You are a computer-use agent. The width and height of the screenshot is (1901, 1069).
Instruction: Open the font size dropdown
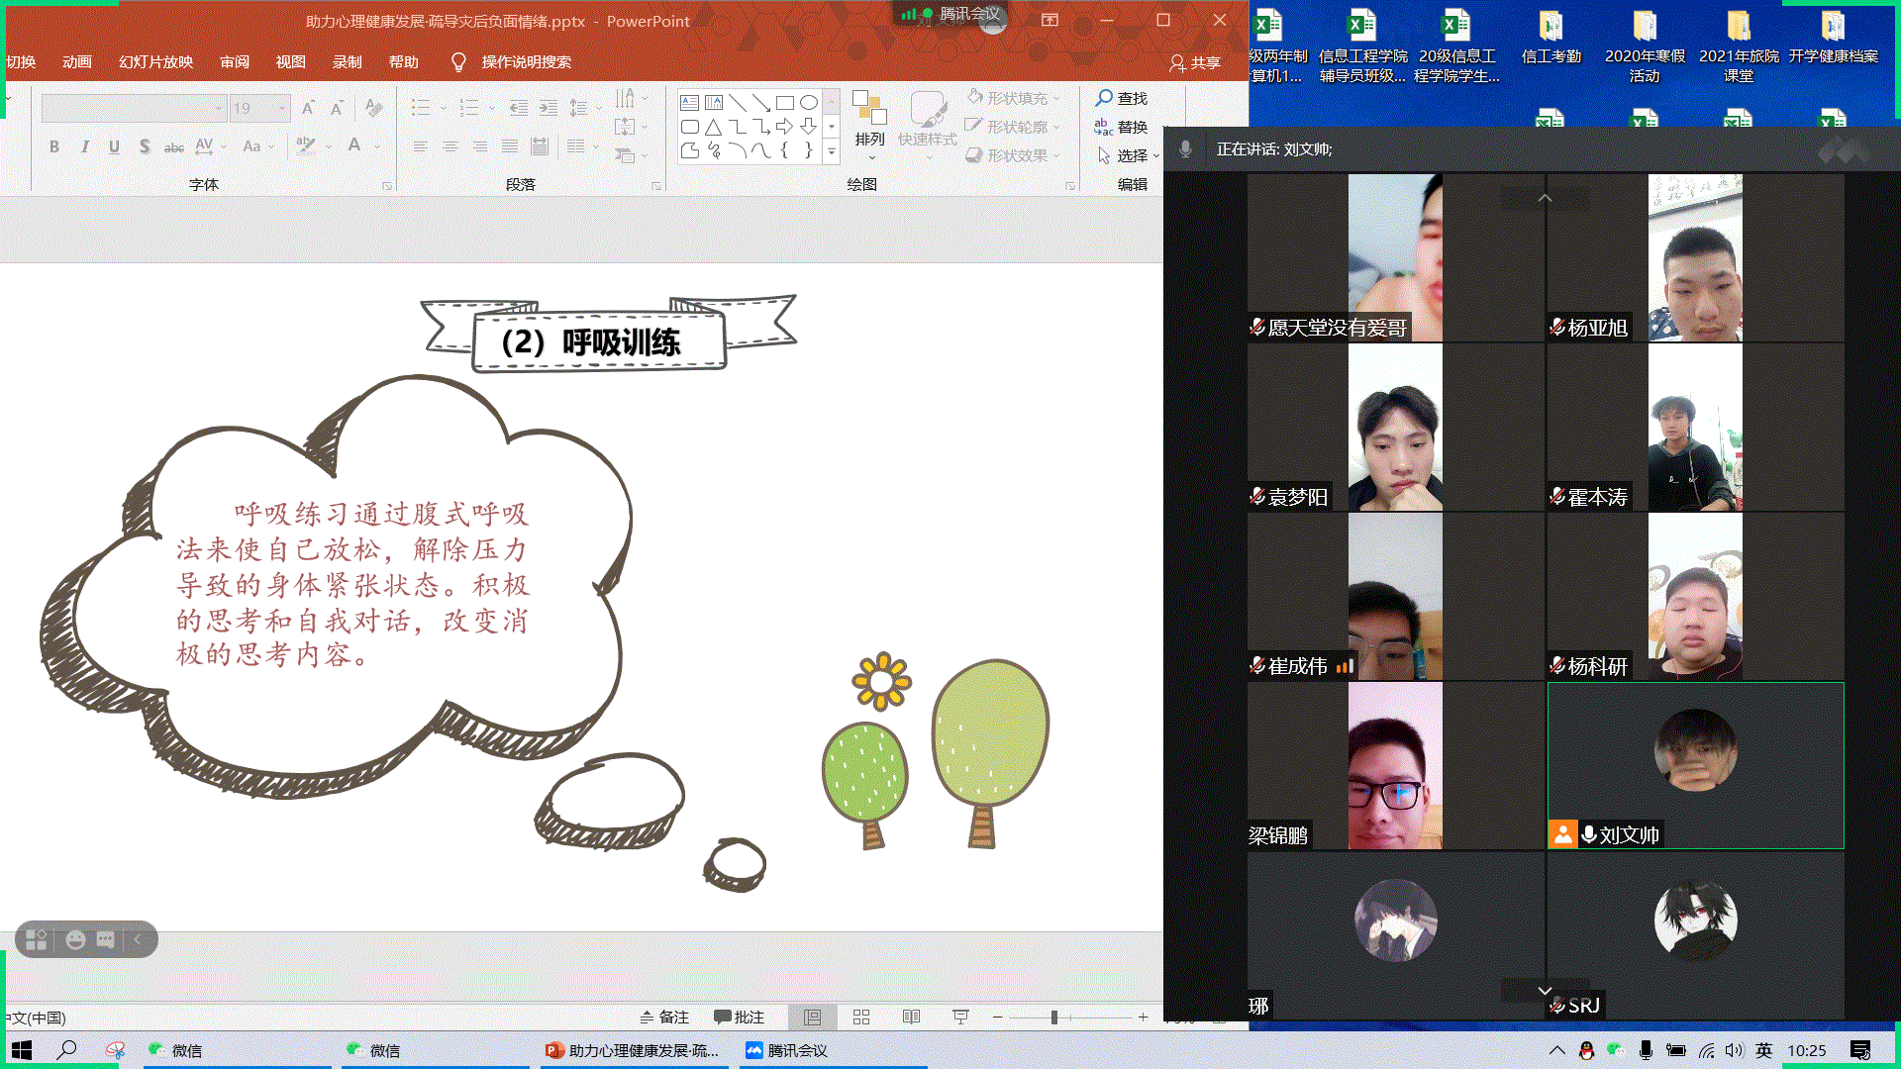[282, 108]
